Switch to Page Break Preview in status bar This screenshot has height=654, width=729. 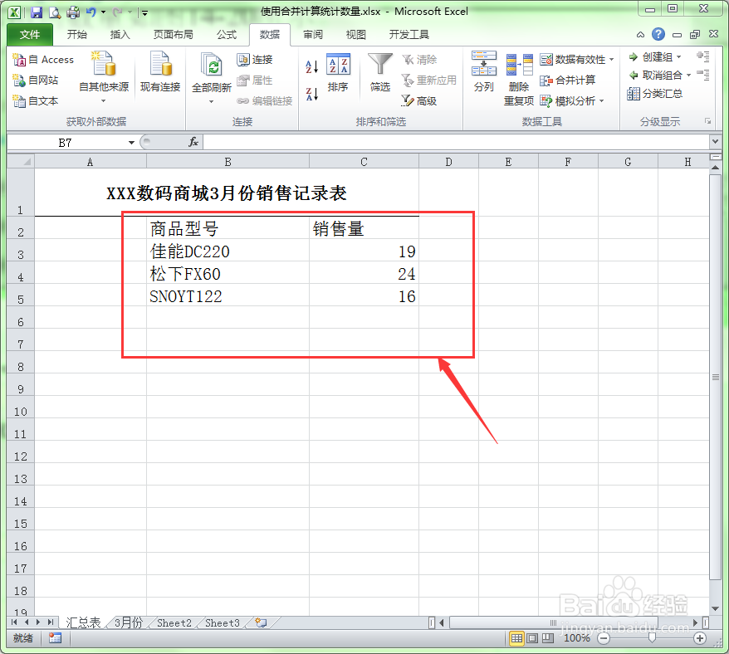pyautogui.click(x=548, y=638)
